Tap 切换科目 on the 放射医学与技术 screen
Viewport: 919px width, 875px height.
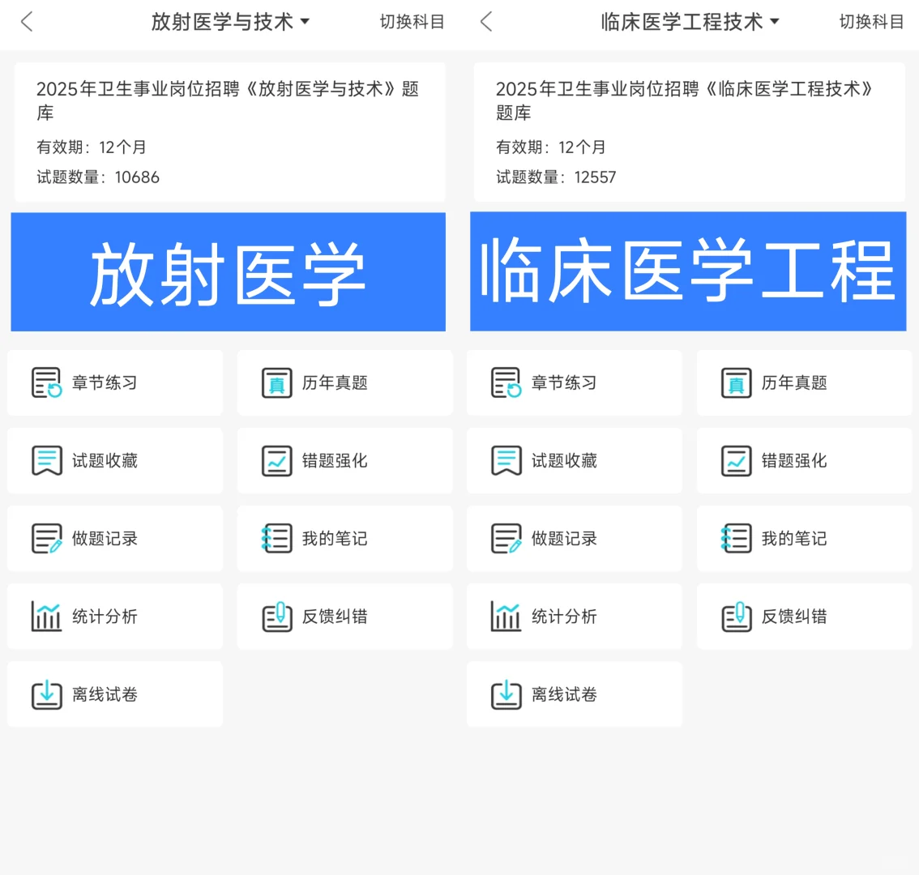coord(412,22)
